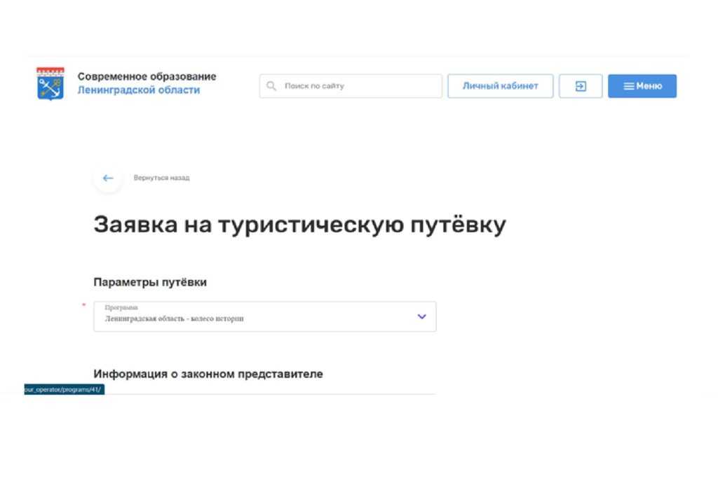This screenshot has width=718, height=478.
Task: Click 'Современное образование' site title
Action: 147,77
